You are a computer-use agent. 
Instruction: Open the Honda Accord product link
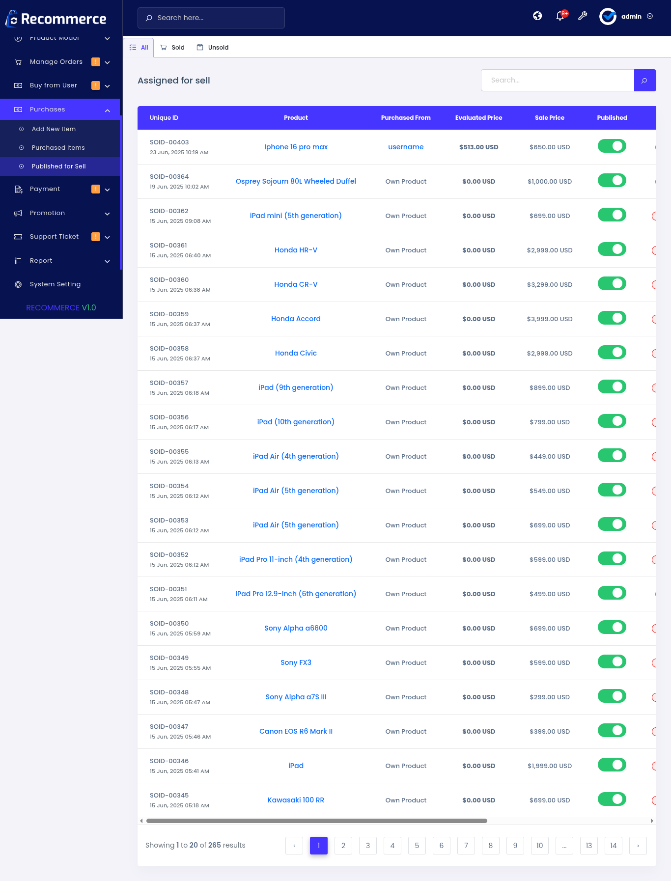[x=296, y=319]
